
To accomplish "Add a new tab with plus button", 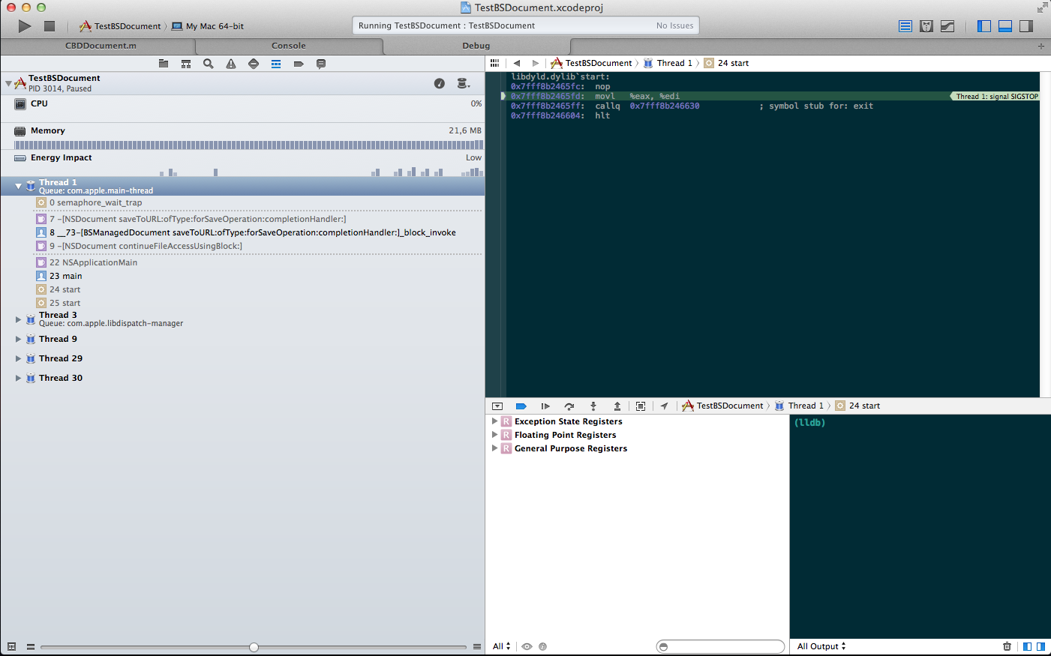I will [x=1041, y=46].
